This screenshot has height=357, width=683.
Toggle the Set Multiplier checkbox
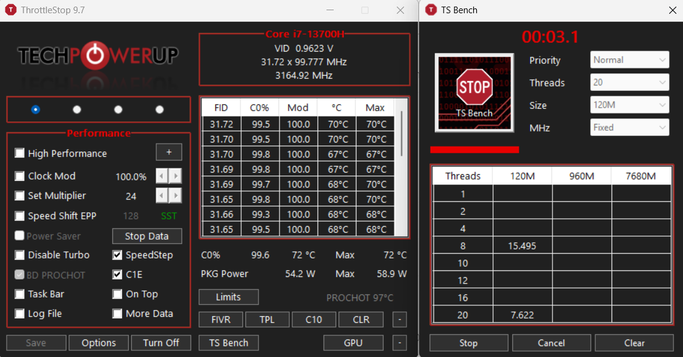20,195
